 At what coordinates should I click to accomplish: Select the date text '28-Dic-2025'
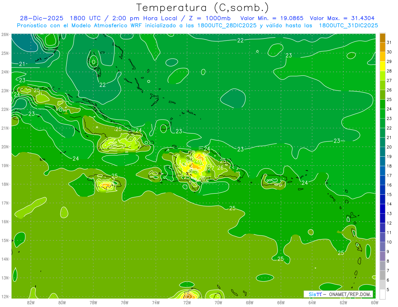(41, 18)
